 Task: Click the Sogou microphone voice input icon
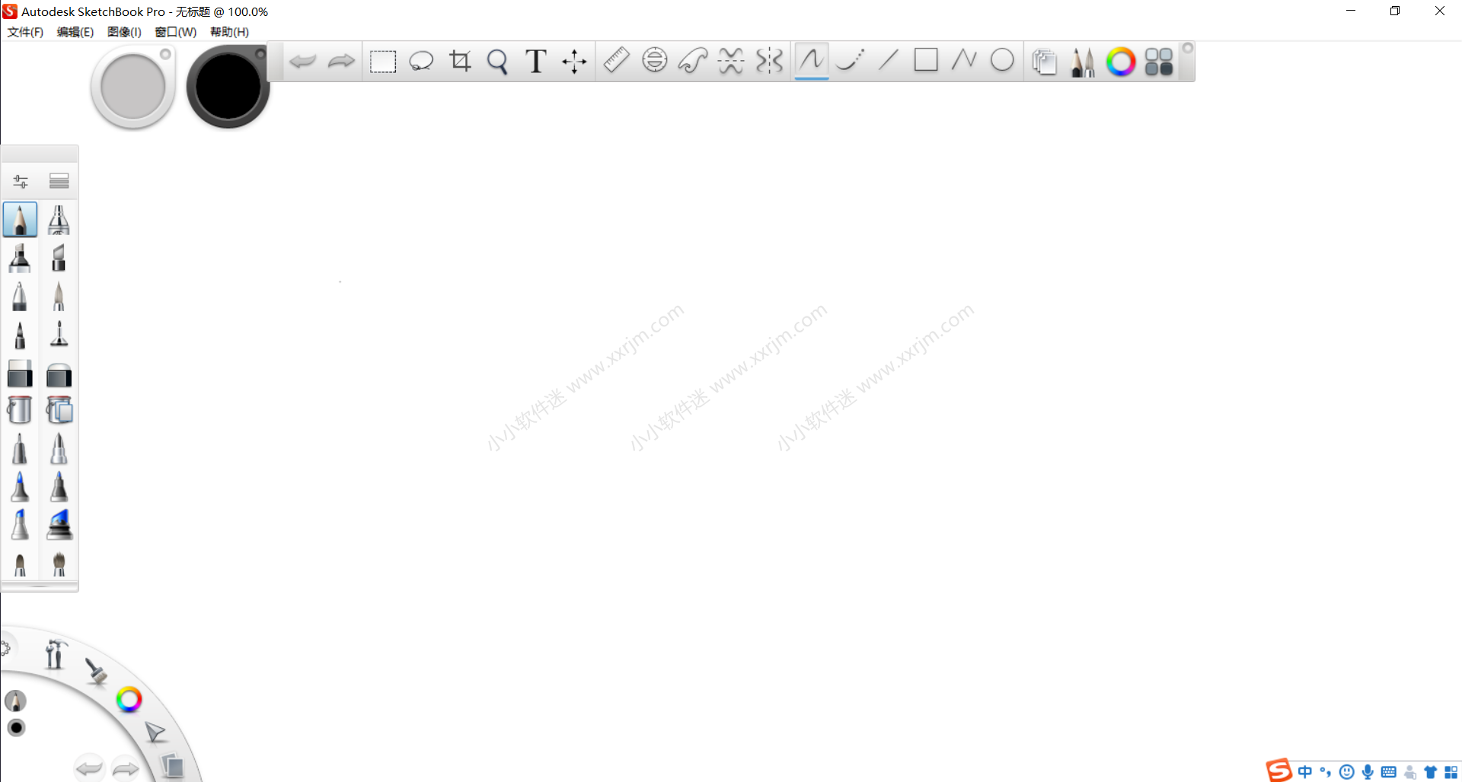point(1368,772)
